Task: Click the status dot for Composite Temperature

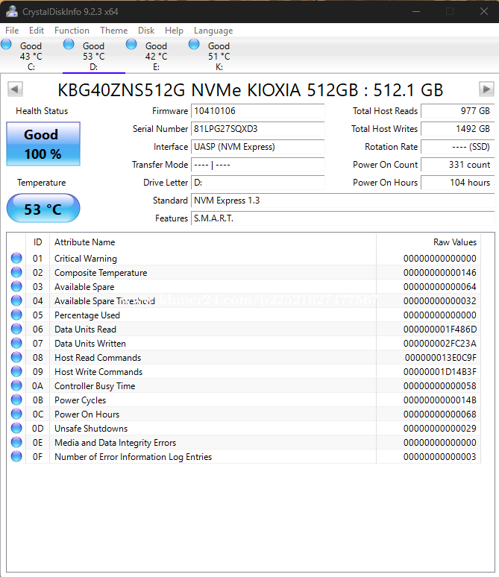Action: pyautogui.click(x=16, y=272)
